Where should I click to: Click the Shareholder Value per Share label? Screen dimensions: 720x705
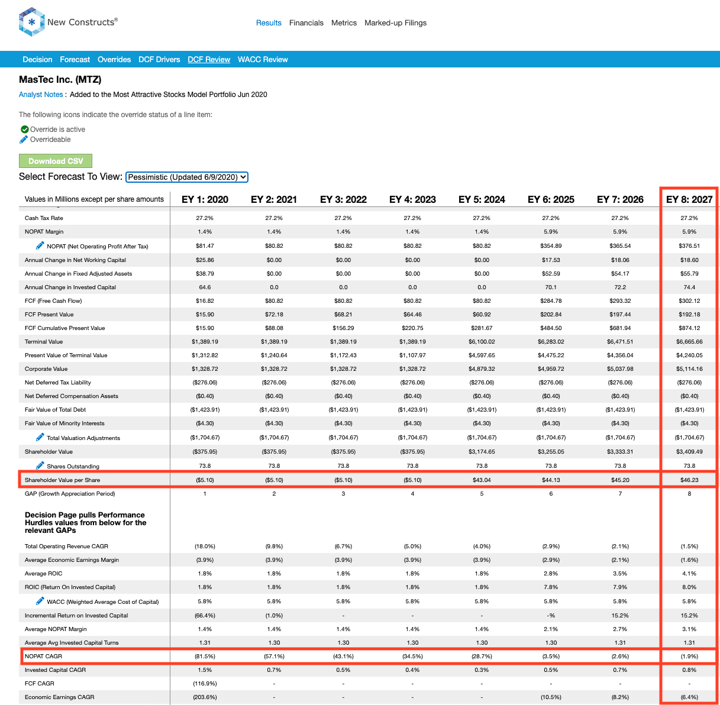62,480
